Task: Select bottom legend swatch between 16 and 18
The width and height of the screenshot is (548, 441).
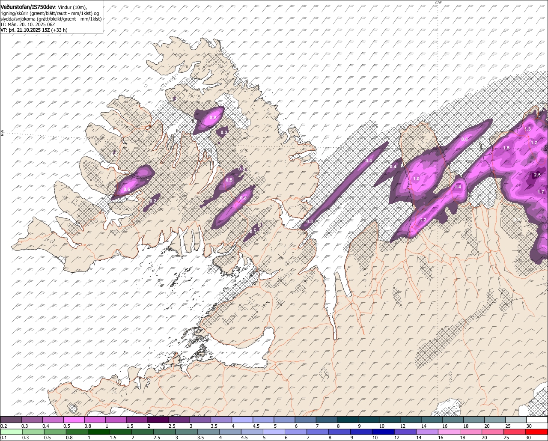Action: tap(450, 432)
